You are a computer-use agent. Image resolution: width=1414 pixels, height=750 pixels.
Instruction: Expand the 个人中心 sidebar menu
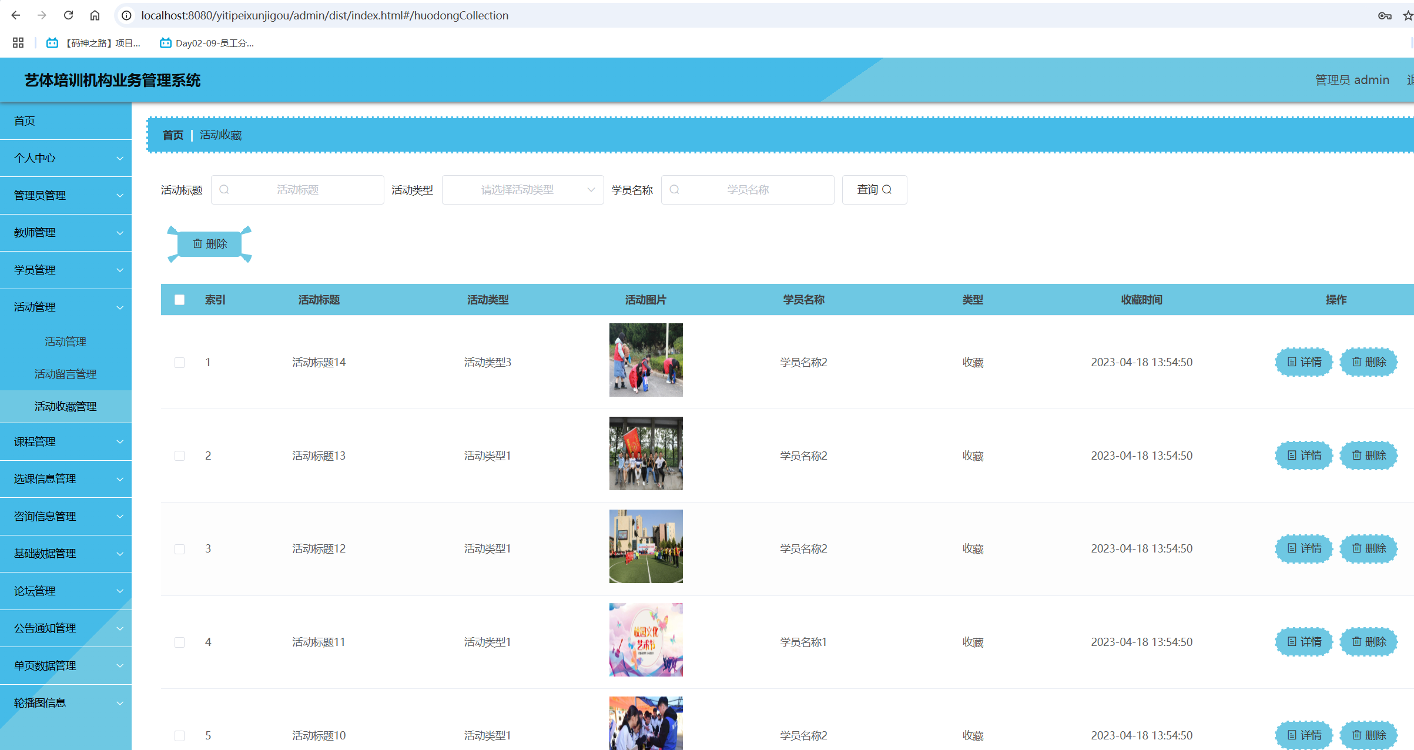click(66, 158)
